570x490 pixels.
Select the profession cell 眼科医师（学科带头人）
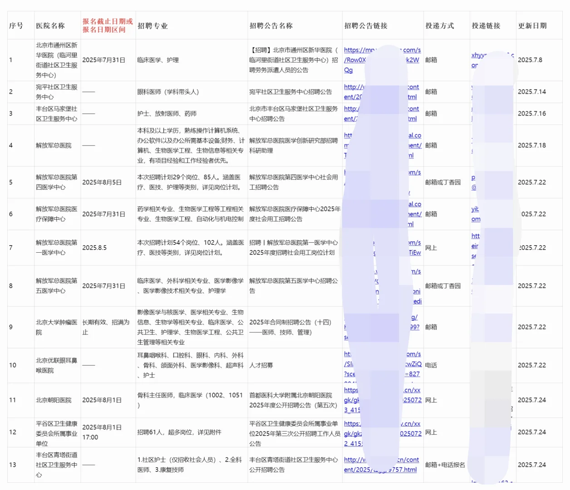(168, 92)
